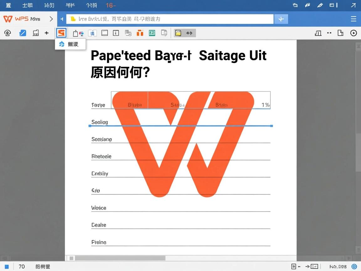
Task: Click the circular target icon at toolbar right
Action: (x=353, y=33)
